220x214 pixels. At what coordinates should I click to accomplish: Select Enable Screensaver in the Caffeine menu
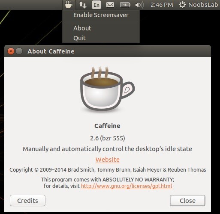click(x=101, y=15)
